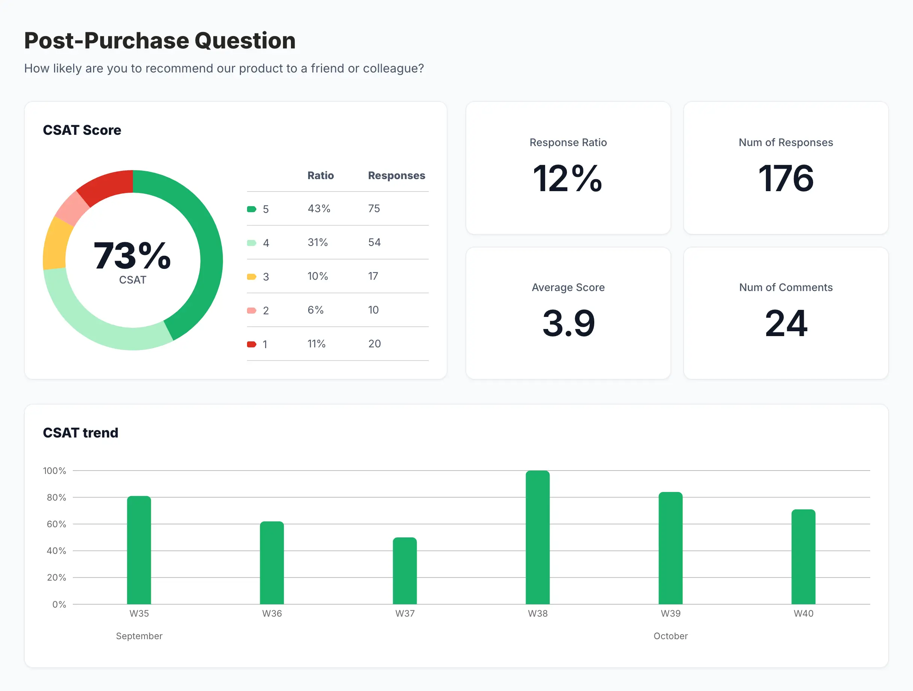Click the 54 responses cell
The height and width of the screenshot is (691, 913).
[x=374, y=242]
